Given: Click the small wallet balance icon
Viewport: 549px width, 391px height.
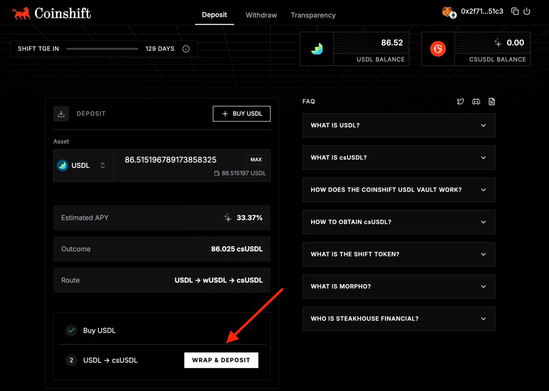Looking at the screenshot, I should (217, 173).
